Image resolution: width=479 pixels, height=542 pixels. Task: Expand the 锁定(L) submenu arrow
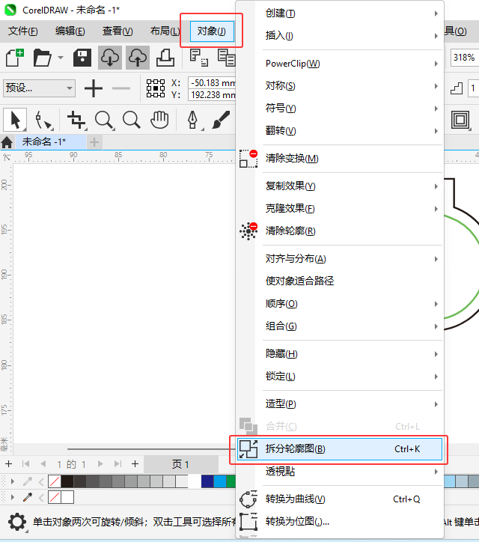[x=436, y=377]
